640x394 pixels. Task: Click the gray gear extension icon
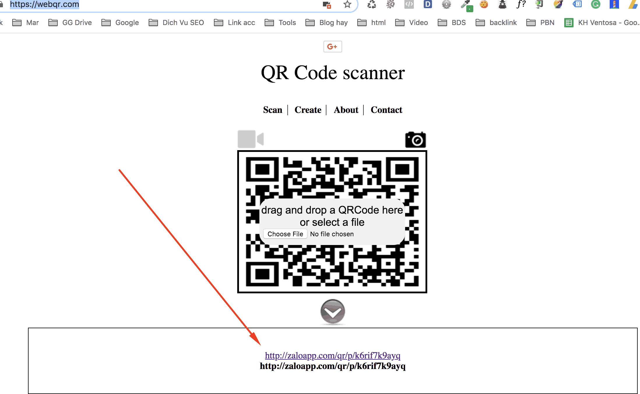coord(446,4)
